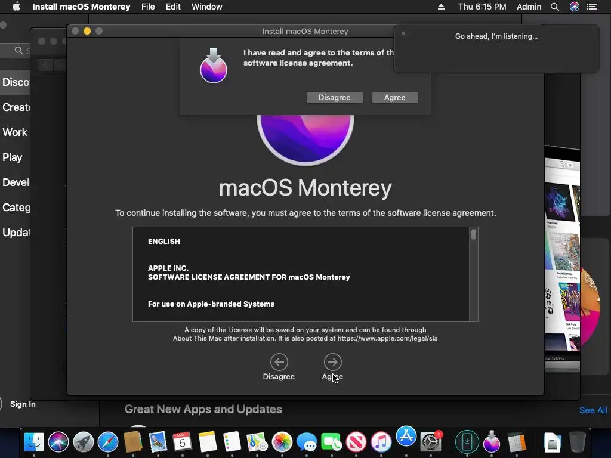The width and height of the screenshot is (611, 458).
Task: Select Work in the App Store sidebar
Action: [x=15, y=132]
